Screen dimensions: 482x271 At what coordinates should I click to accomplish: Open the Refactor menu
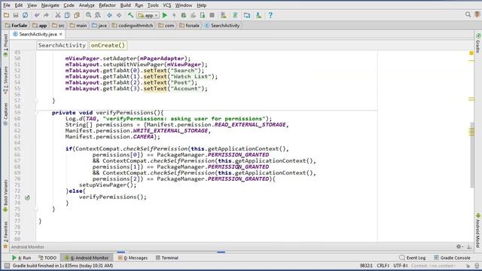coord(107,5)
